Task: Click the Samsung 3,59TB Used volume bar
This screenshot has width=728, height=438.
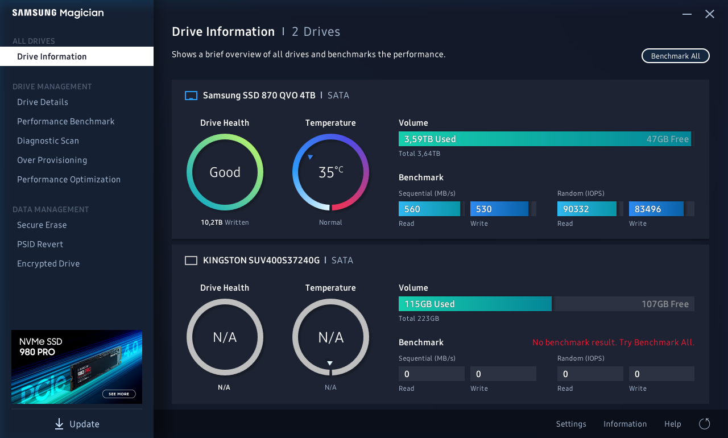Action: [546, 139]
